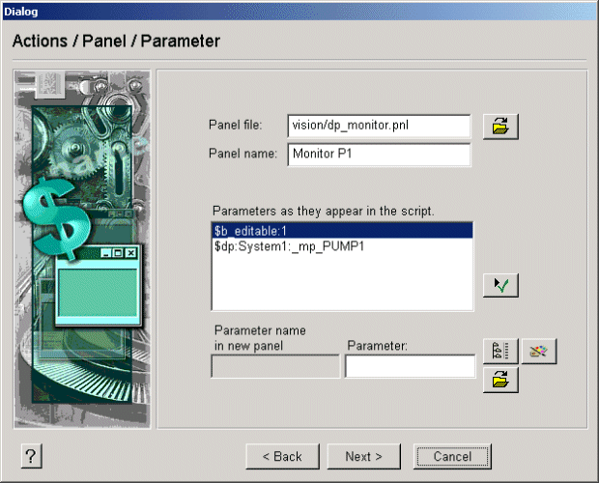Click the greyed Parameter name in new panel field

(275, 366)
